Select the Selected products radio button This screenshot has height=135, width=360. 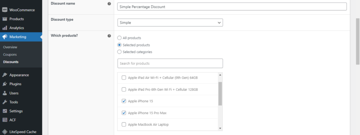(120, 45)
